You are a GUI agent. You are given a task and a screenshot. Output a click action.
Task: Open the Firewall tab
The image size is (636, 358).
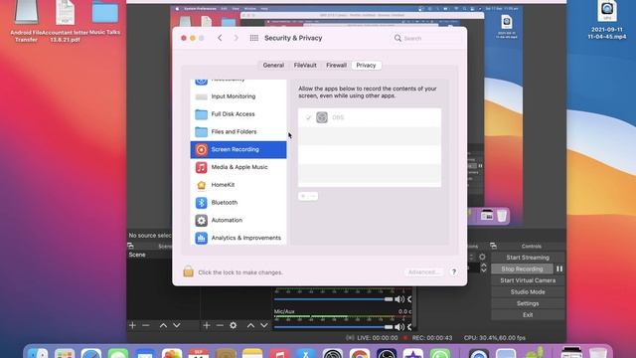(336, 65)
